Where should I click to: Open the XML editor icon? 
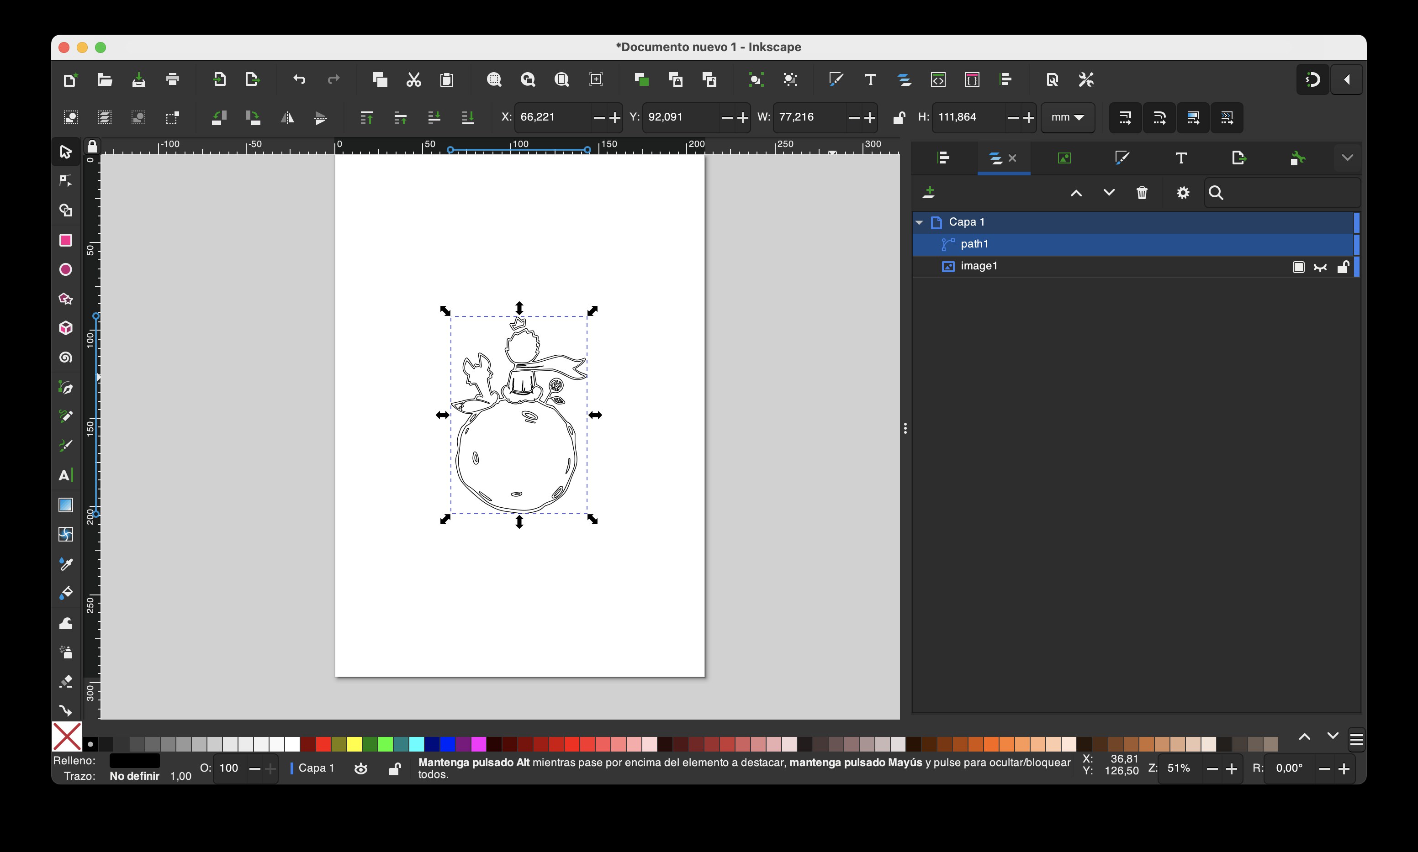click(x=938, y=79)
